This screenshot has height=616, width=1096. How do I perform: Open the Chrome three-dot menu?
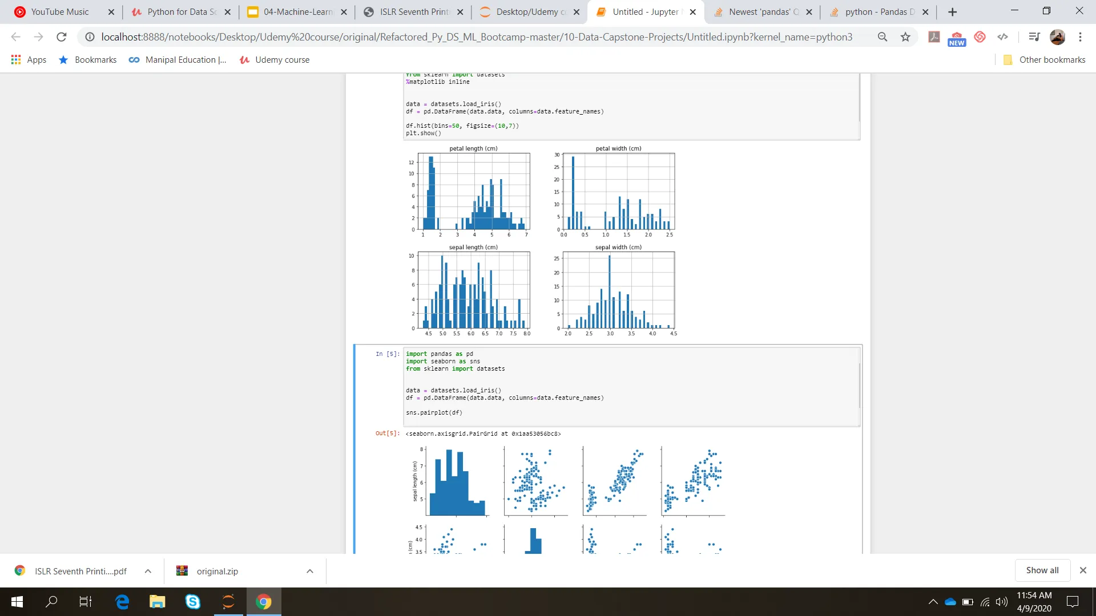click(1080, 37)
